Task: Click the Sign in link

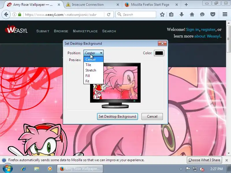Action: pyautogui.click(x=193, y=29)
